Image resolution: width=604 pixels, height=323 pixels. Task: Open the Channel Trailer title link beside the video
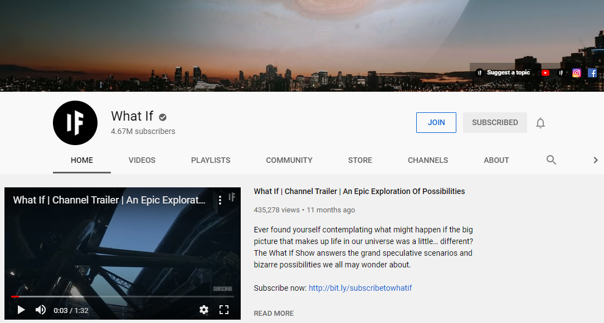[359, 191]
